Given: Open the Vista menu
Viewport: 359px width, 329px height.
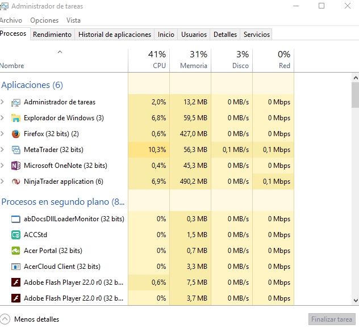Looking at the screenshot, I should tap(73, 20).
